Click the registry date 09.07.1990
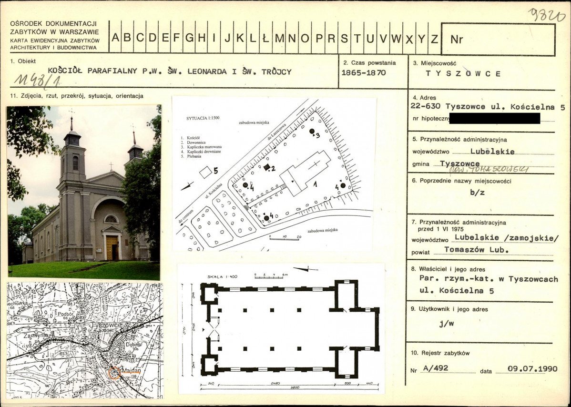571x407 pixels. (x=532, y=368)
